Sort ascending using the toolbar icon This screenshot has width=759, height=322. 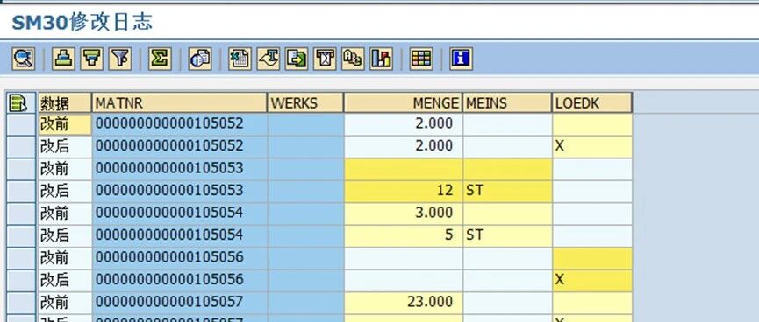pyautogui.click(x=63, y=59)
